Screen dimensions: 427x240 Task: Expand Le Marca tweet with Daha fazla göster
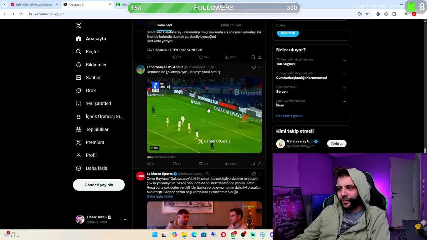pyautogui.click(x=160, y=197)
